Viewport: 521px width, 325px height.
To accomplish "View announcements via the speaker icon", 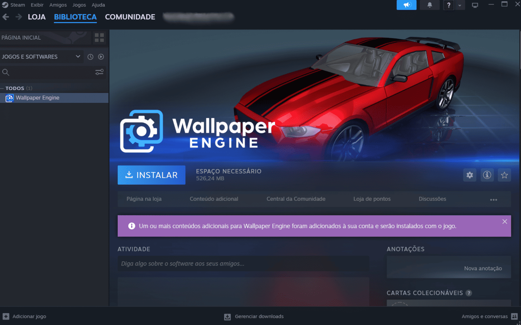I will pyautogui.click(x=406, y=5).
